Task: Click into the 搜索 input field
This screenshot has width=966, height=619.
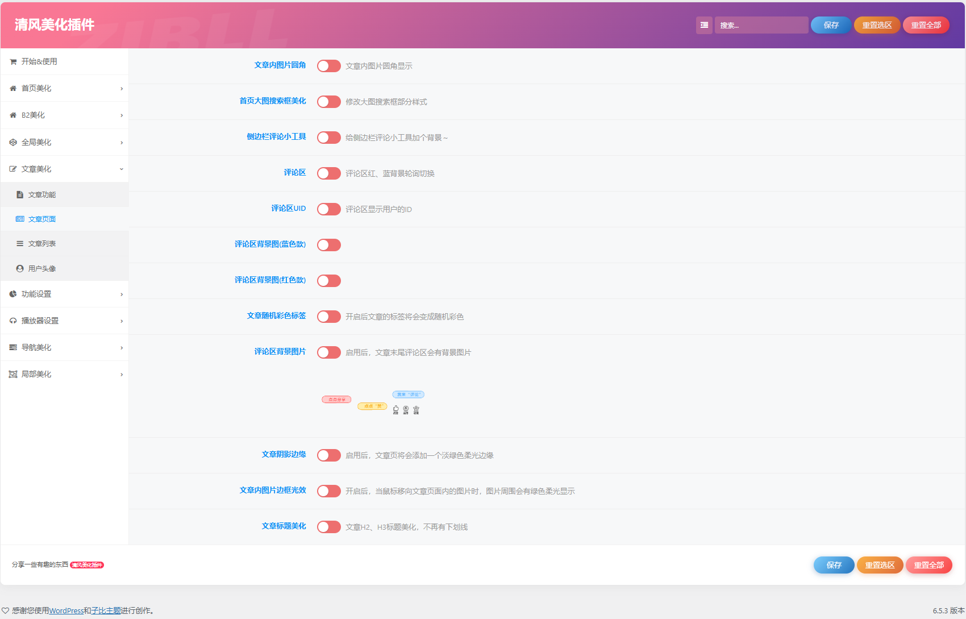Action: click(x=761, y=25)
